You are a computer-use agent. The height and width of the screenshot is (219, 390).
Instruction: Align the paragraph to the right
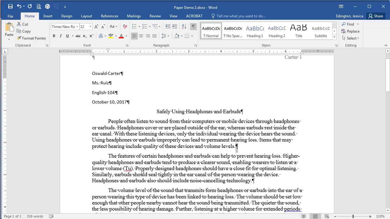(x=147, y=36)
